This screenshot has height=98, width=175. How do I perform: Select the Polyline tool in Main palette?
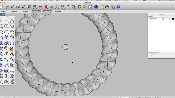click(x=12, y=21)
